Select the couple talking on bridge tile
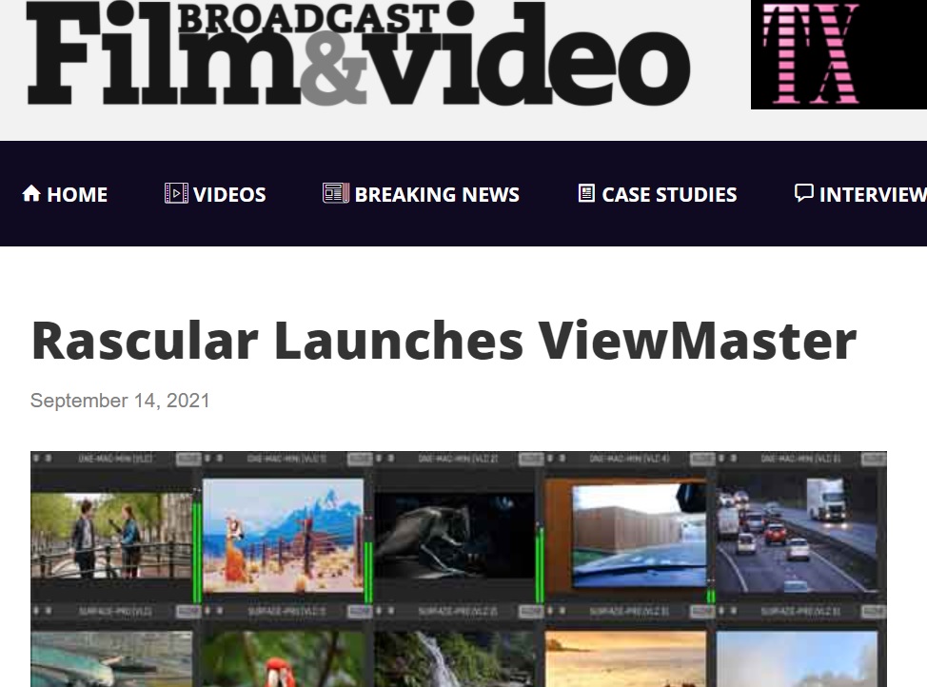The width and height of the screenshot is (927, 687). point(110,536)
